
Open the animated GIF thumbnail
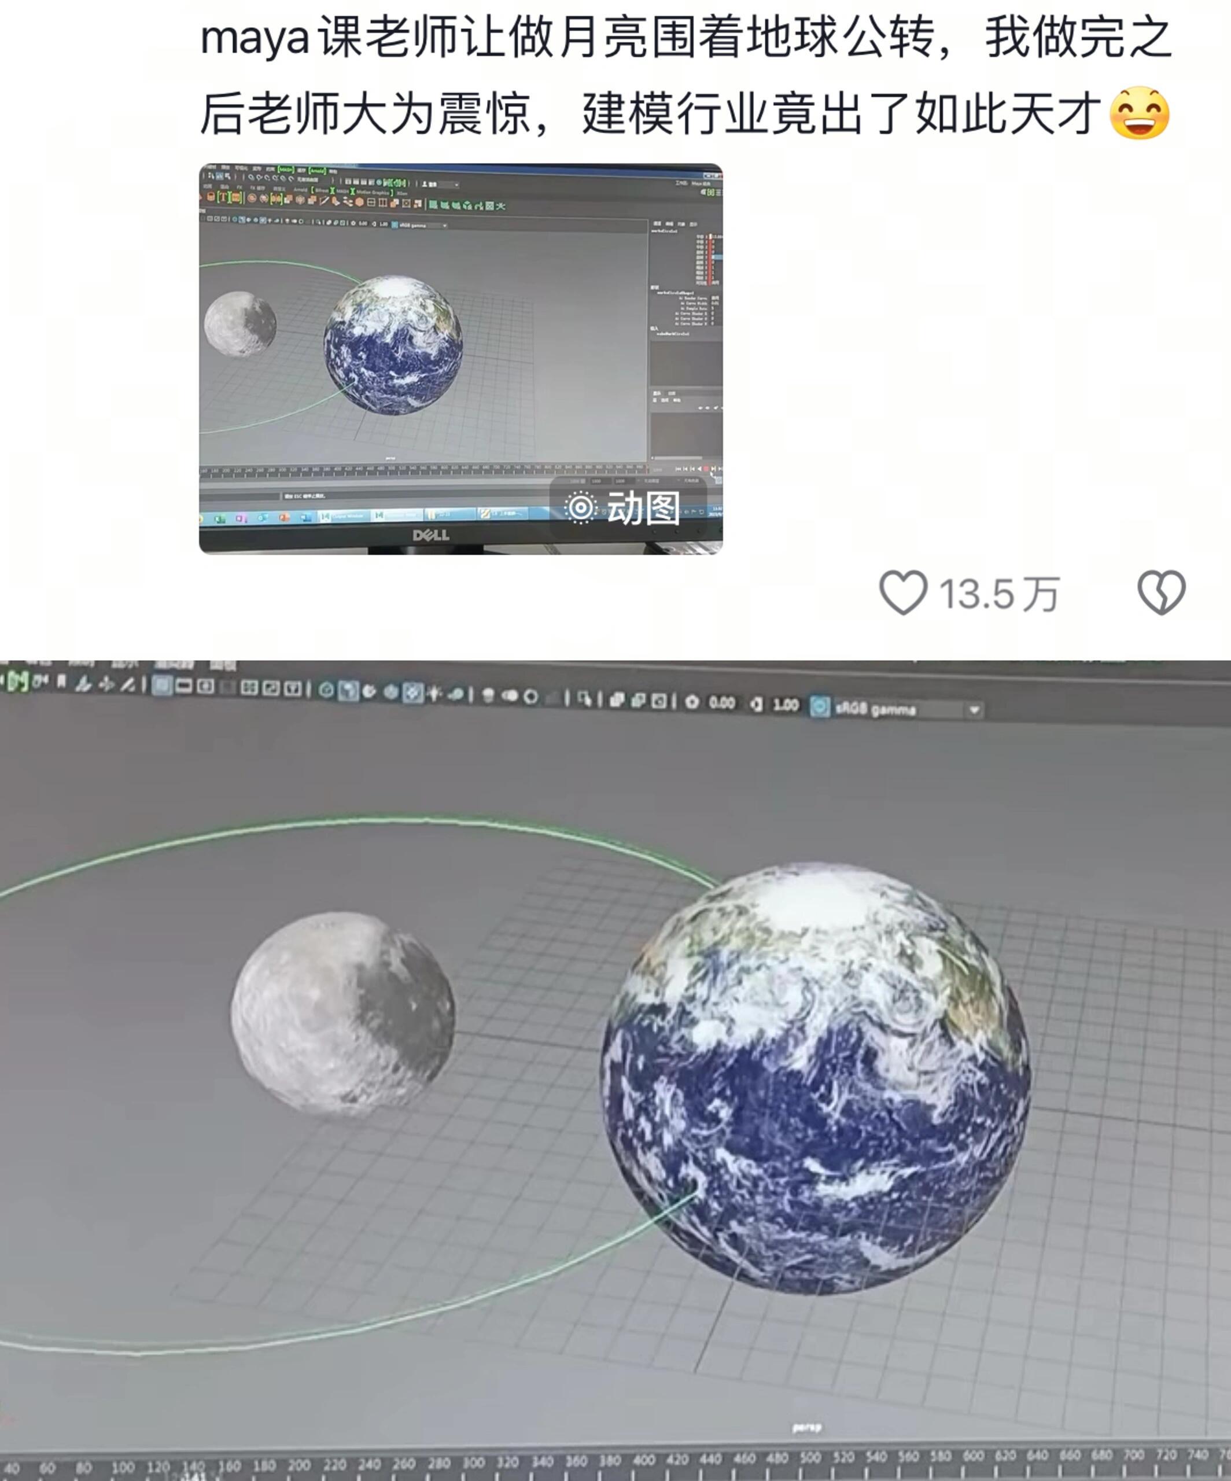460,358
